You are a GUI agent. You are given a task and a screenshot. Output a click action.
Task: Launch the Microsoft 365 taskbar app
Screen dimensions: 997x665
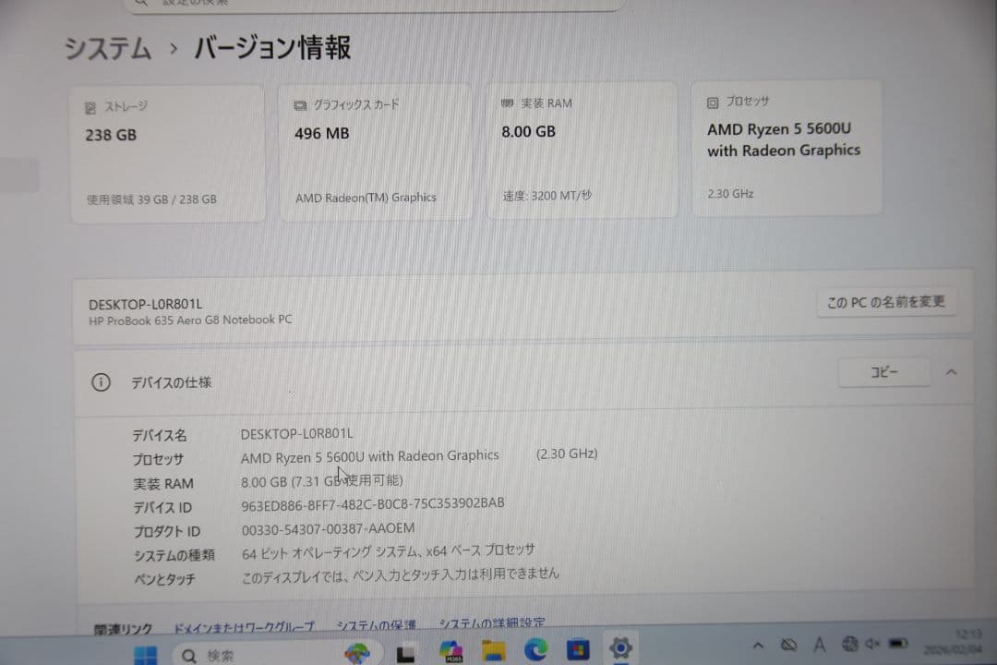coord(451,651)
